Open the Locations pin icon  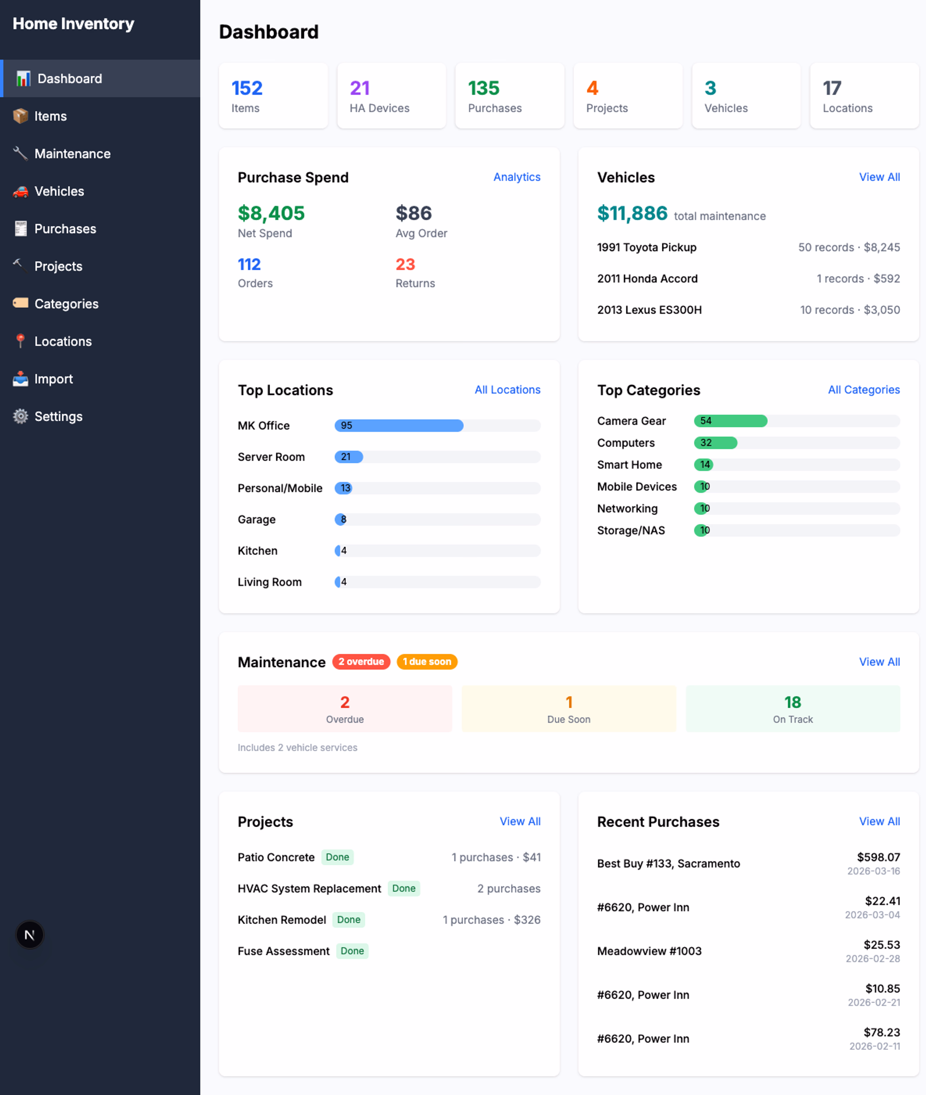pyautogui.click(x=20, y=341)
